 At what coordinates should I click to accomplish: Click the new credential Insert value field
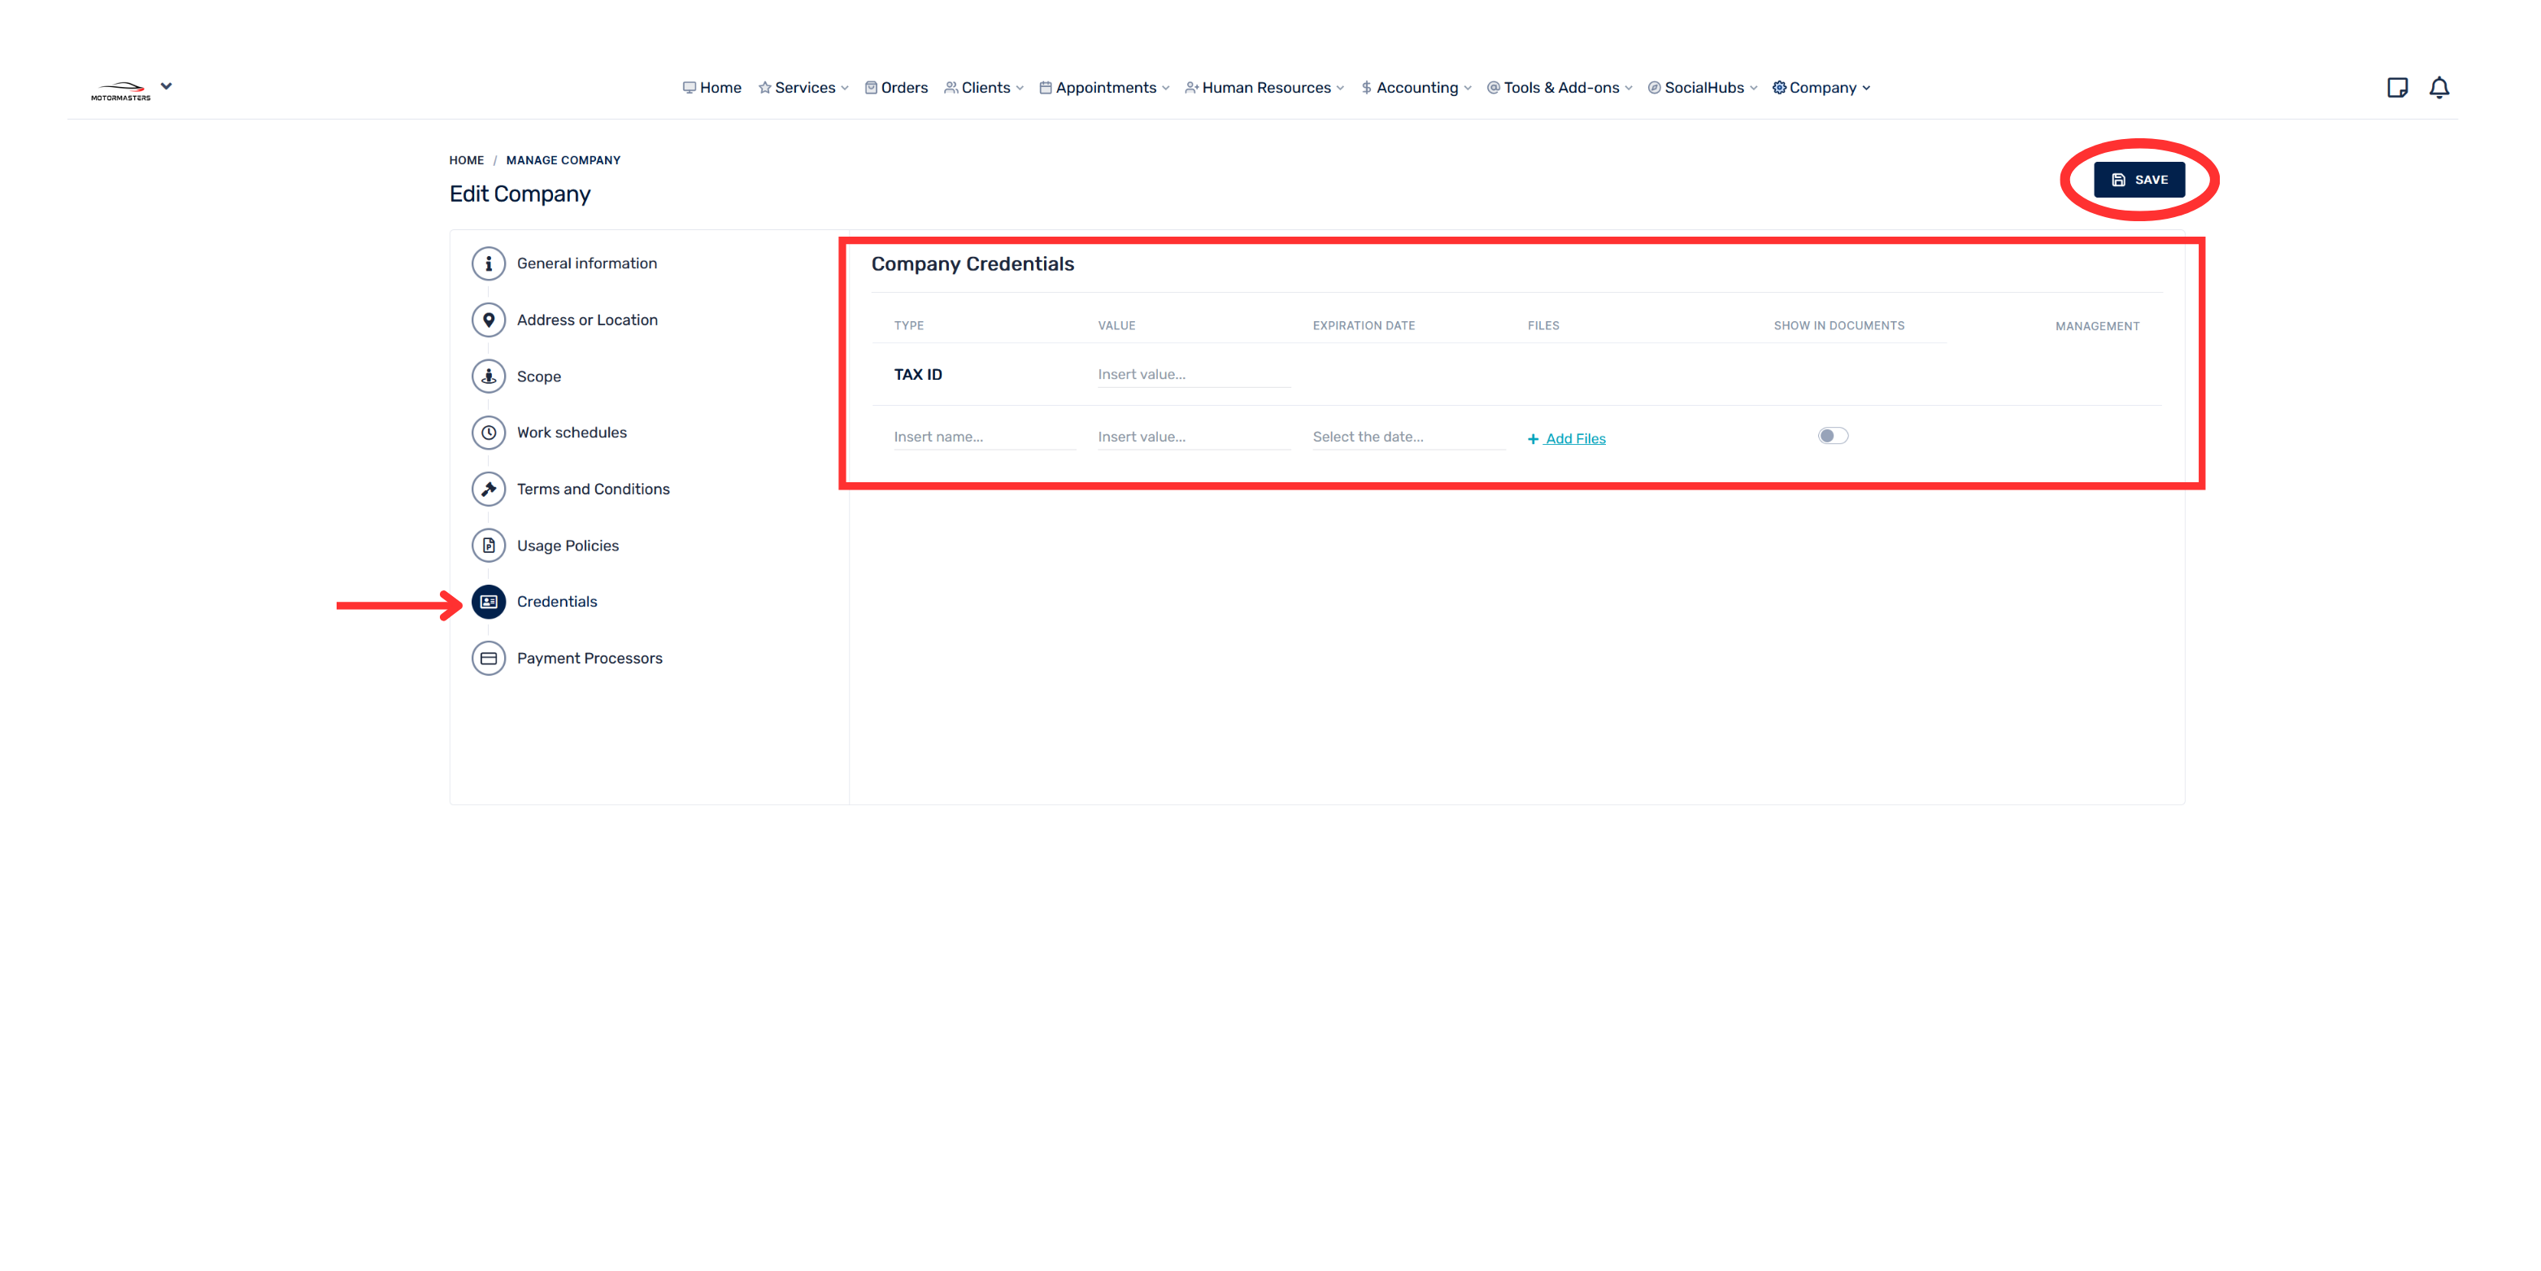1194,436
